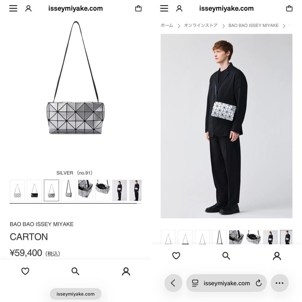Select the black bag thumbnail on left
Screen dimensions: 302x302
click(34, 190)
